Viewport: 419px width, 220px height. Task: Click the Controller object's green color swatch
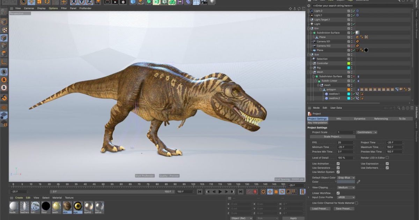pos(348,63)
